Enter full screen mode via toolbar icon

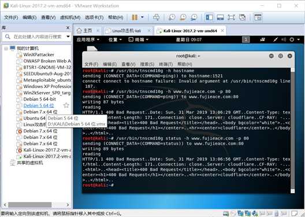(x=231, y=17)
